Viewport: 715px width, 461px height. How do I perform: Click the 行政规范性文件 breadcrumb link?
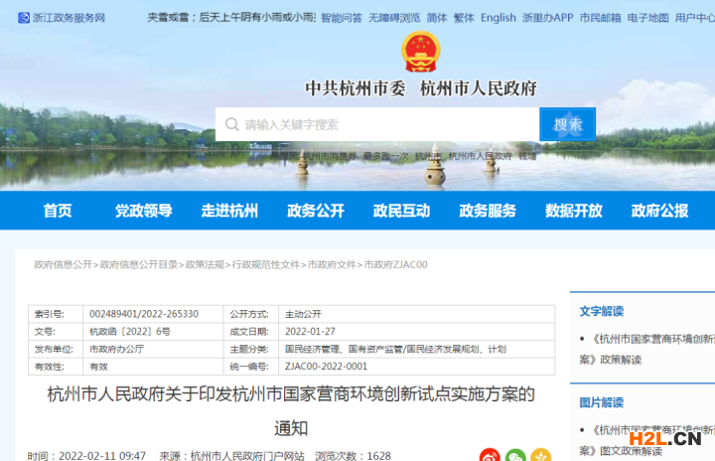coord(265,265)
